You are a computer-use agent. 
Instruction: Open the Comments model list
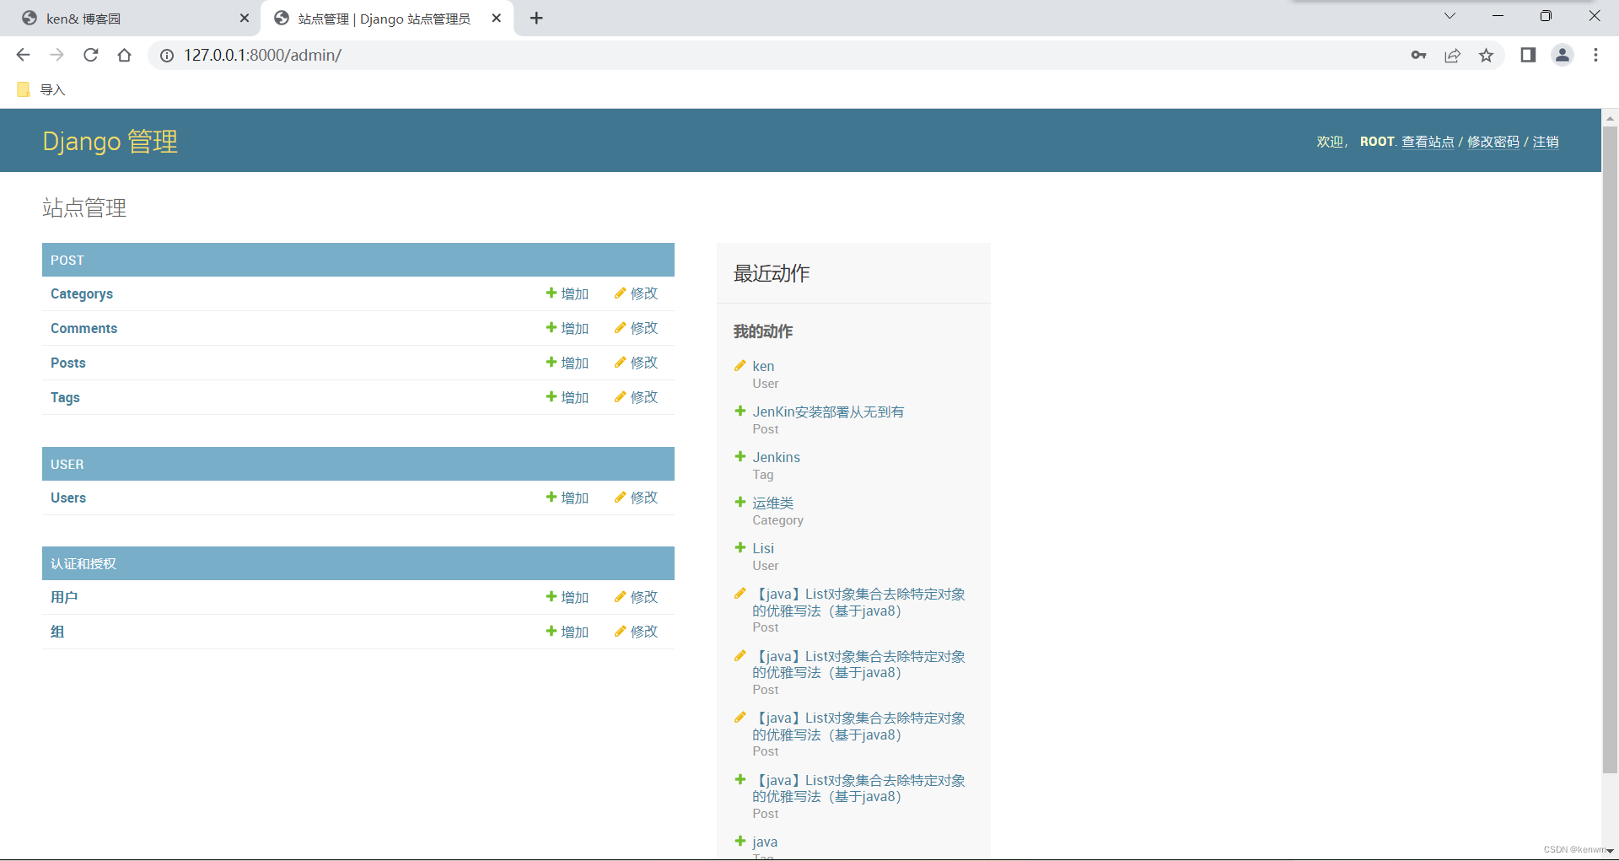tap(83, 328)
